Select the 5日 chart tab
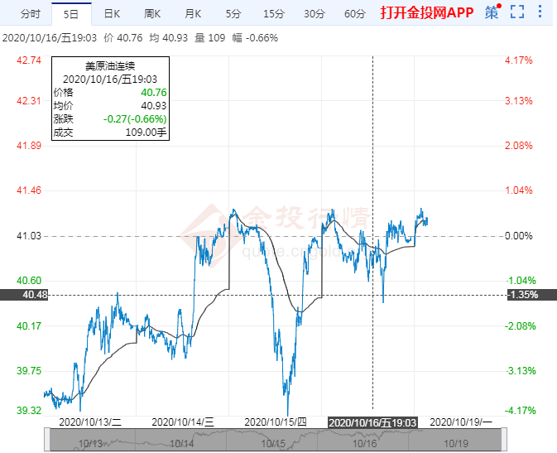 [x=71, y=13]
